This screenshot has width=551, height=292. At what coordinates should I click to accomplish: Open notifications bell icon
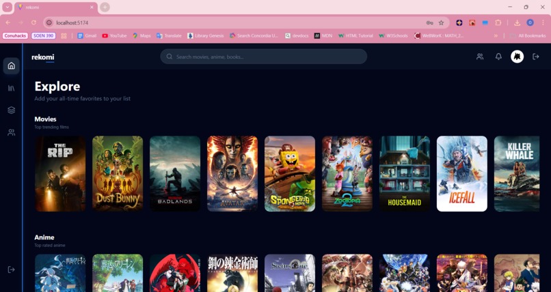[498, 57]
